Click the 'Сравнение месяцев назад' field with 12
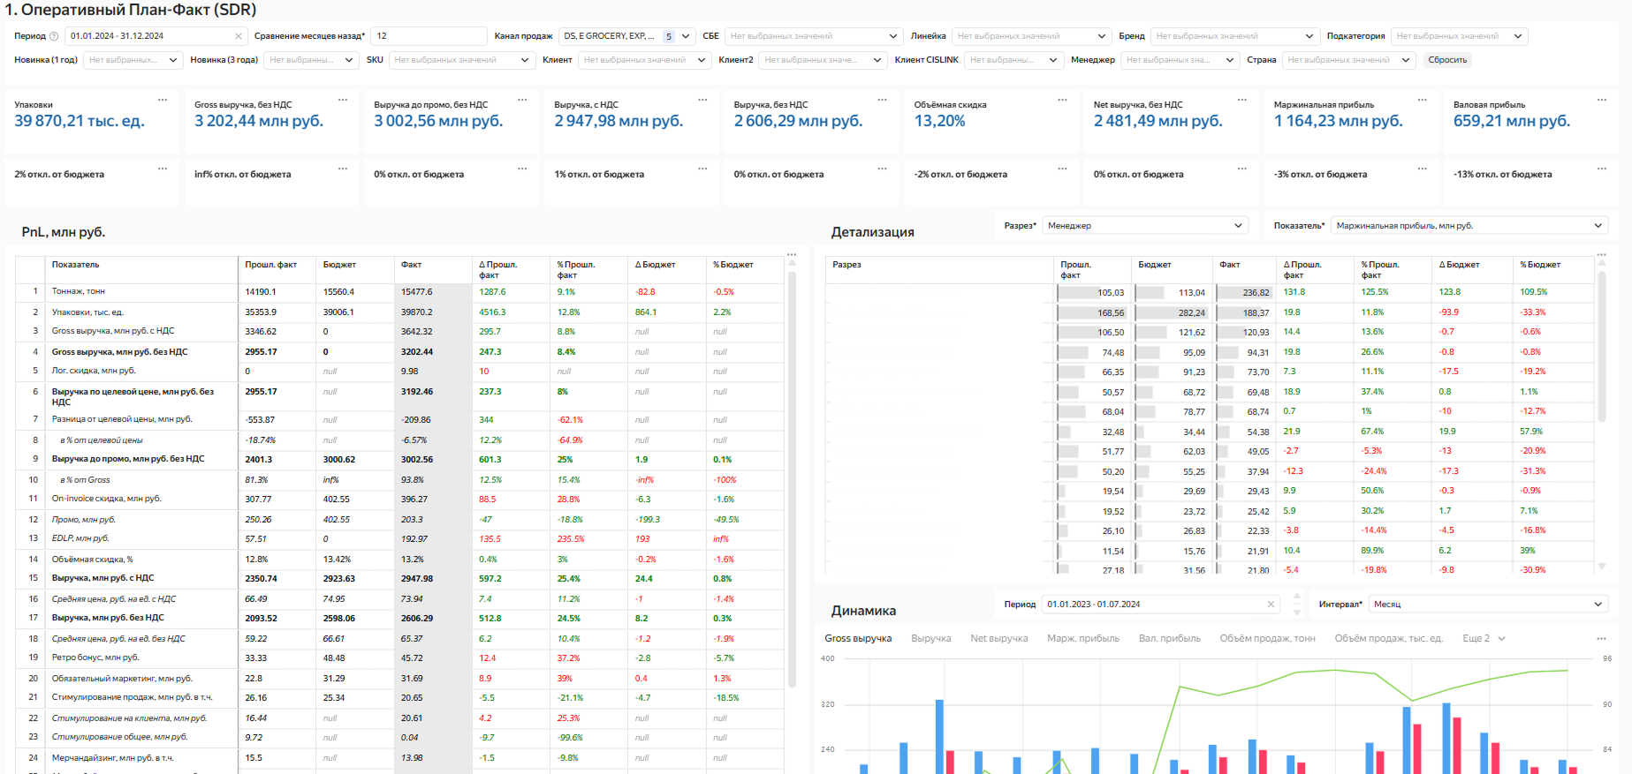The width and height of the screenshot is (1632, 774). pyautogui.click(x=429, y=36)
